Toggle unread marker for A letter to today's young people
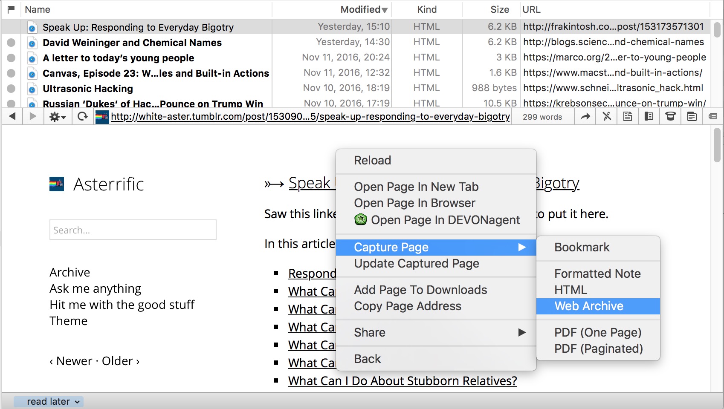Viewport: 724px width, 409px height. (x=12, y=58)
